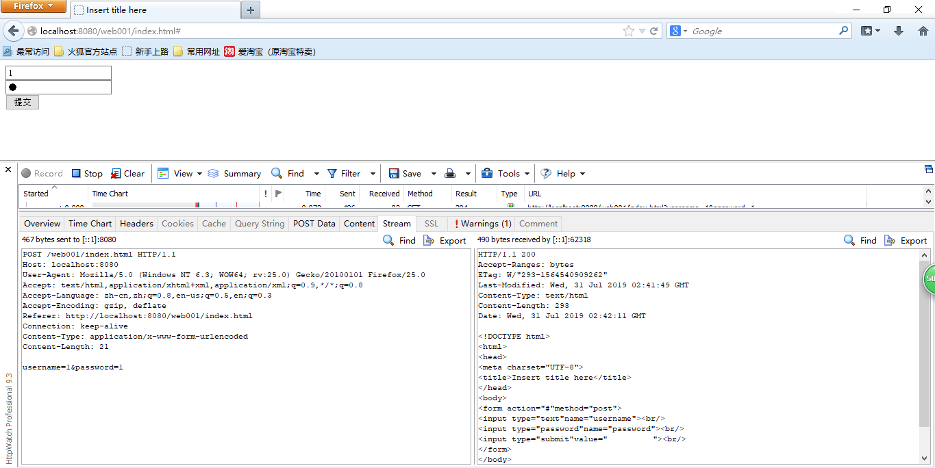
Task: Open the URL history dropdown arrow
Action: click(x=642, y=31)
